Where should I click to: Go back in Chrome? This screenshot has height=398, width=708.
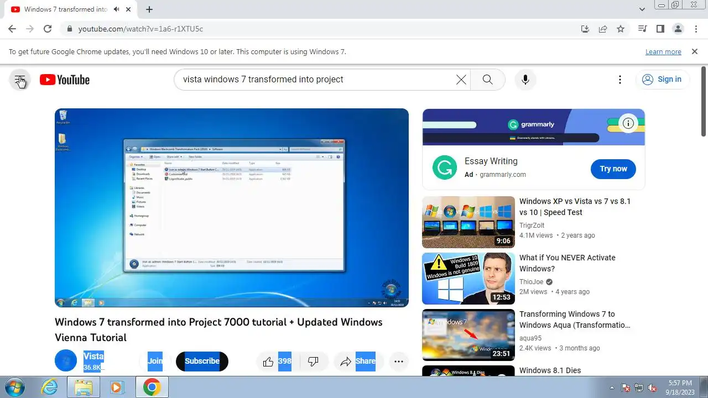(x=12, y=29)
